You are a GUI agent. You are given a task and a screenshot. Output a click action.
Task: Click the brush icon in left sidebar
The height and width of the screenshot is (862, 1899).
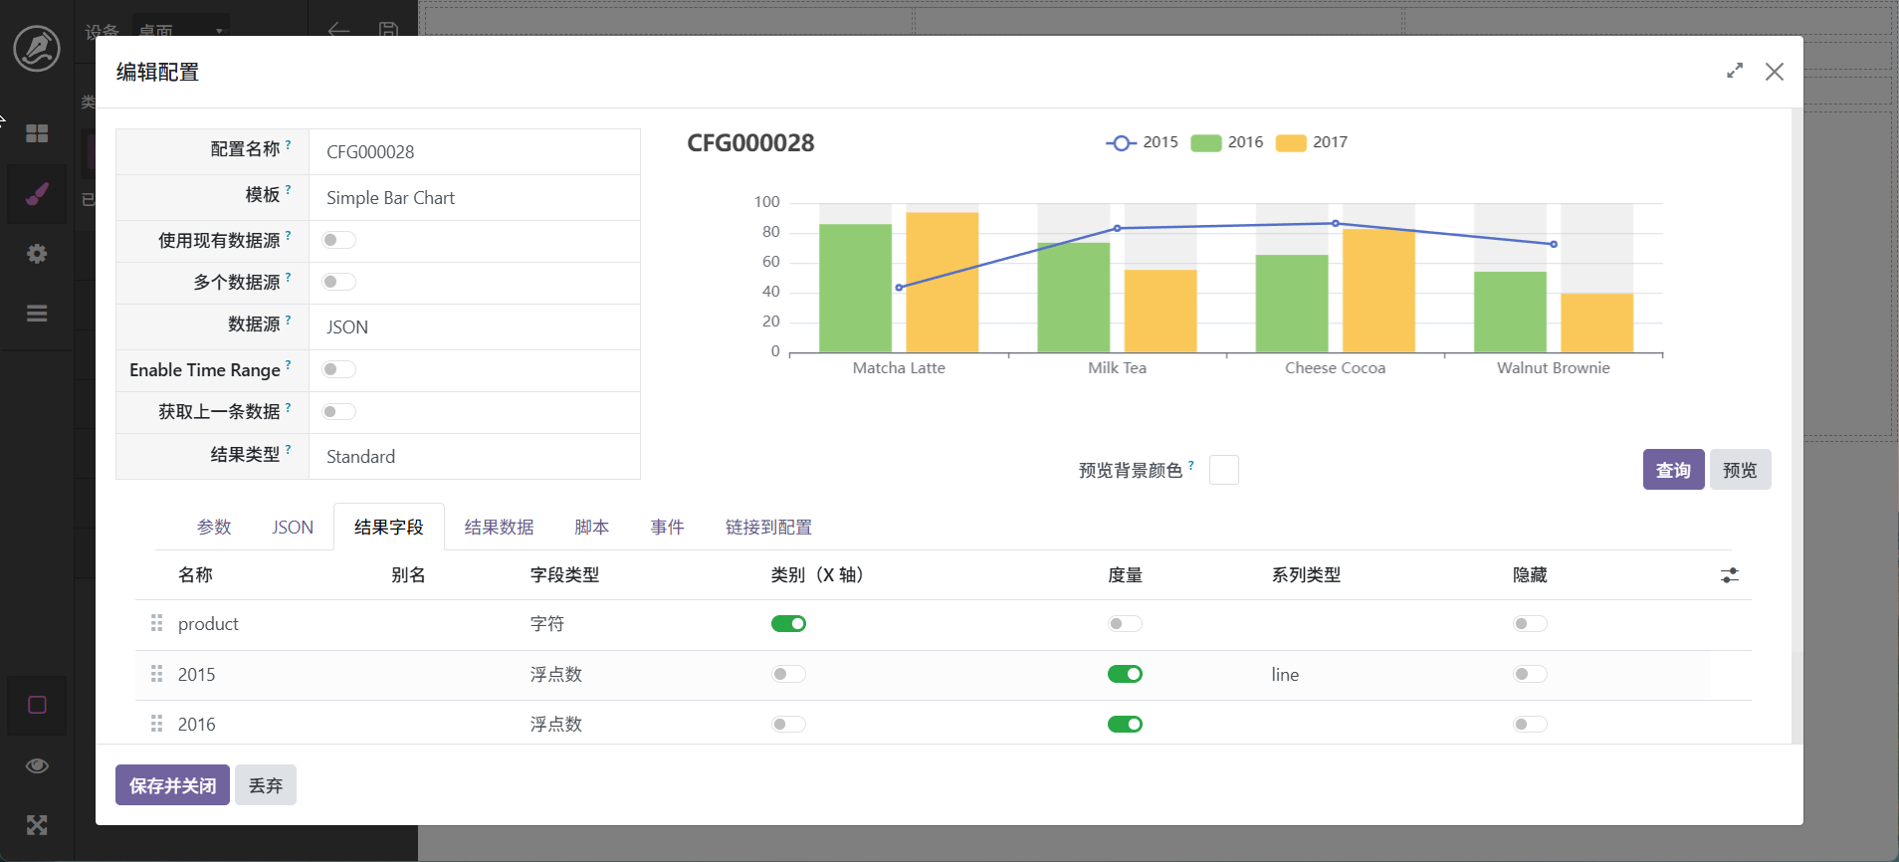[37, 194]
